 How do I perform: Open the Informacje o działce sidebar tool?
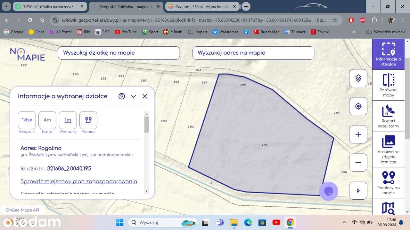pyautogui.click(x=388, y=54)
